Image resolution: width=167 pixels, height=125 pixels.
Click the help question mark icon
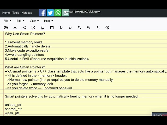[x=107, y=28]
